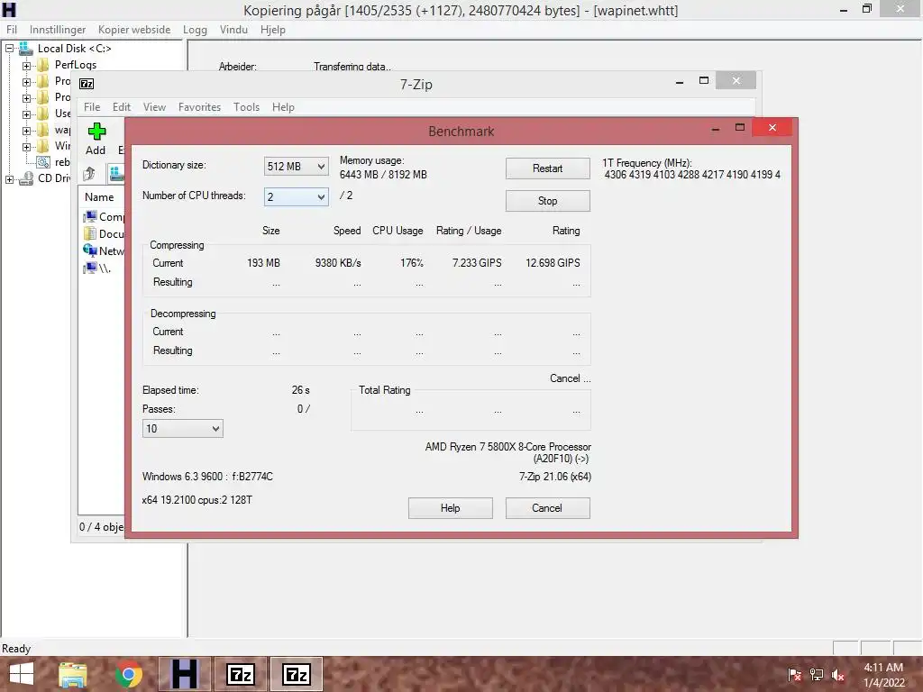The image size is (923, 692).
Task: Click the green Add icon in 7-Zip
Action: point(96,132)
